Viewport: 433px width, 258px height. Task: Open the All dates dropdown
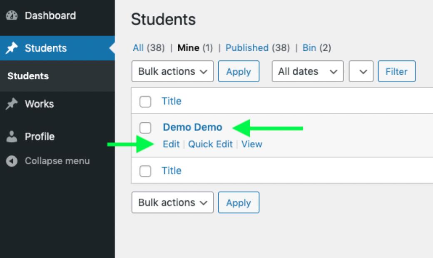(x=308, y=71)
